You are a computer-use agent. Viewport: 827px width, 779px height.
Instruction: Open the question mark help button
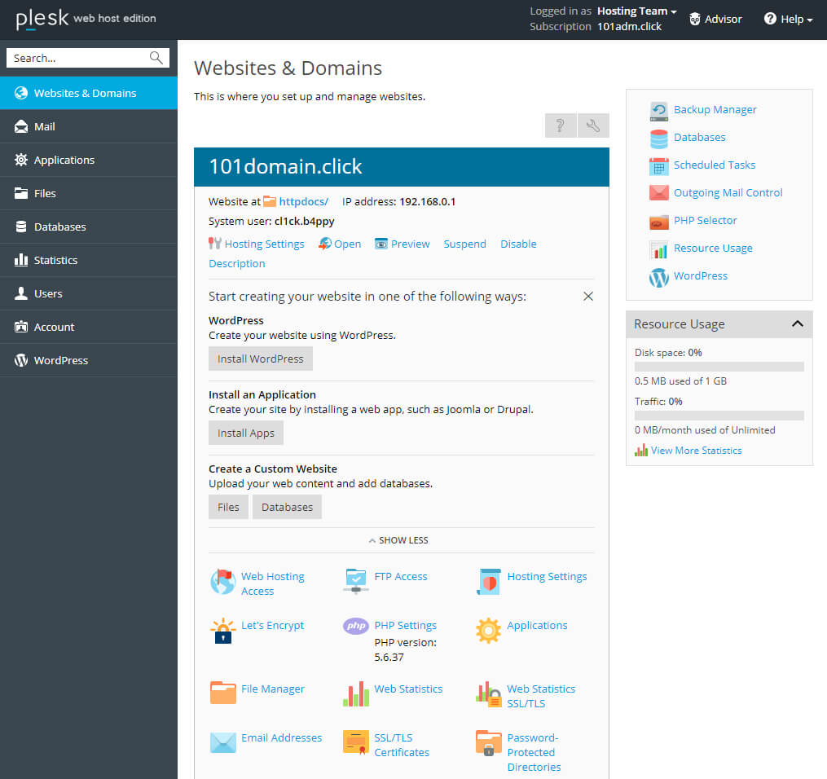click(x=560, y=125)
